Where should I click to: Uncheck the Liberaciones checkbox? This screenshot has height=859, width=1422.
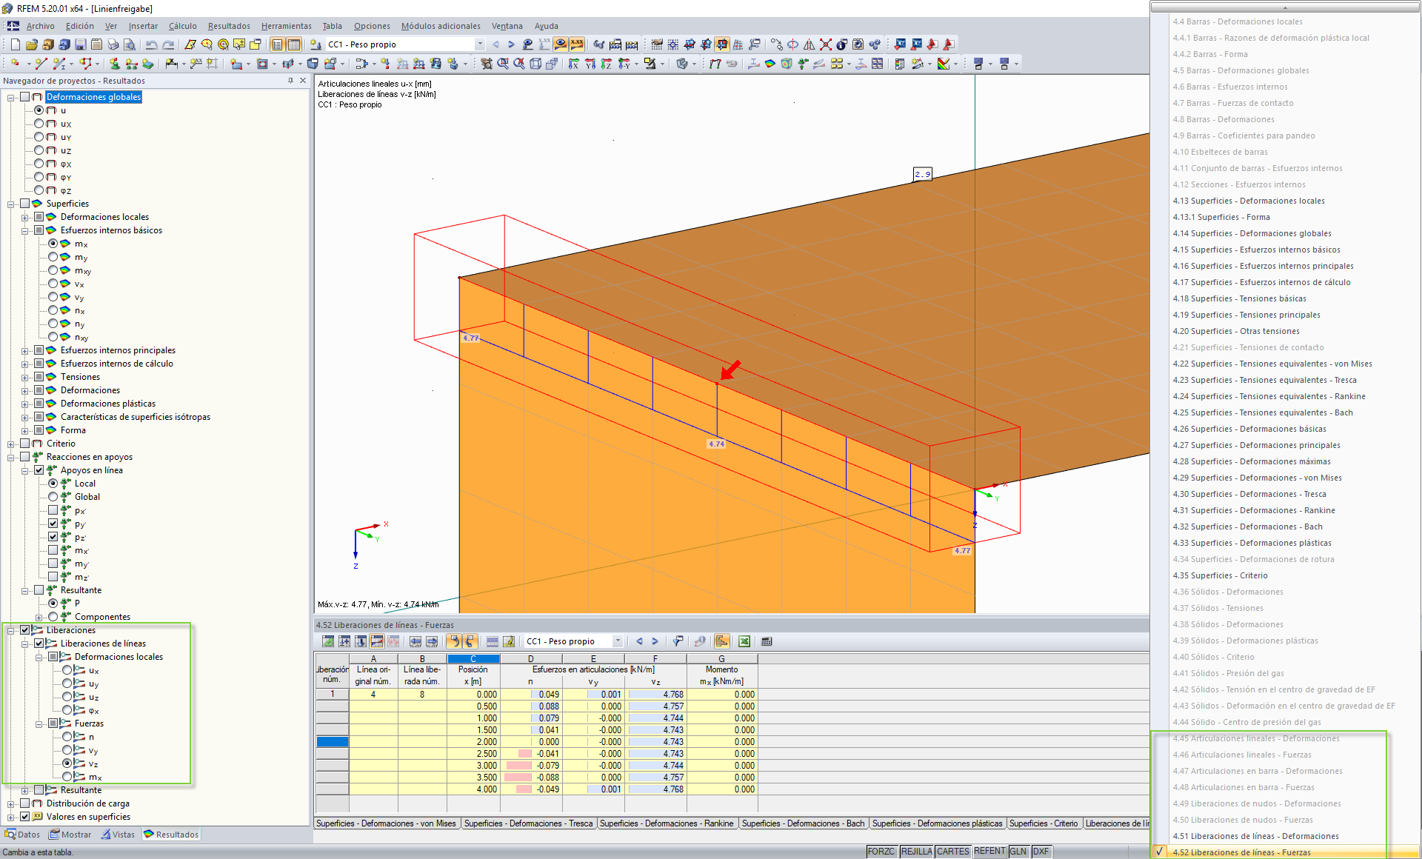25,630
